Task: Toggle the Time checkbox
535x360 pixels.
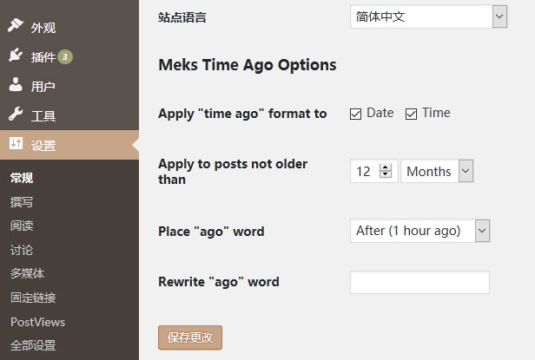Action: [x=412, y=114]
